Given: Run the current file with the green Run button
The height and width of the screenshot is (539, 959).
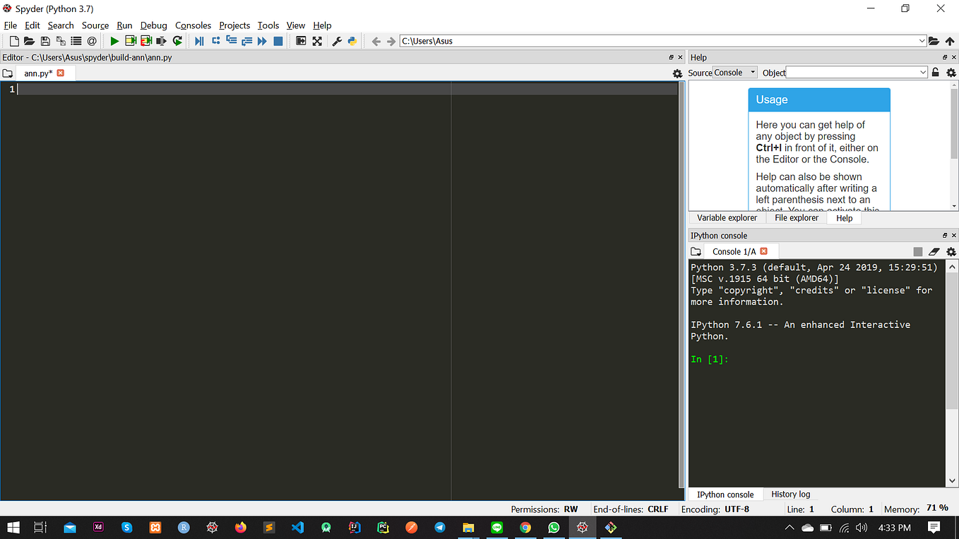Looking at the screenshot, I should click(x=114, y=40).
